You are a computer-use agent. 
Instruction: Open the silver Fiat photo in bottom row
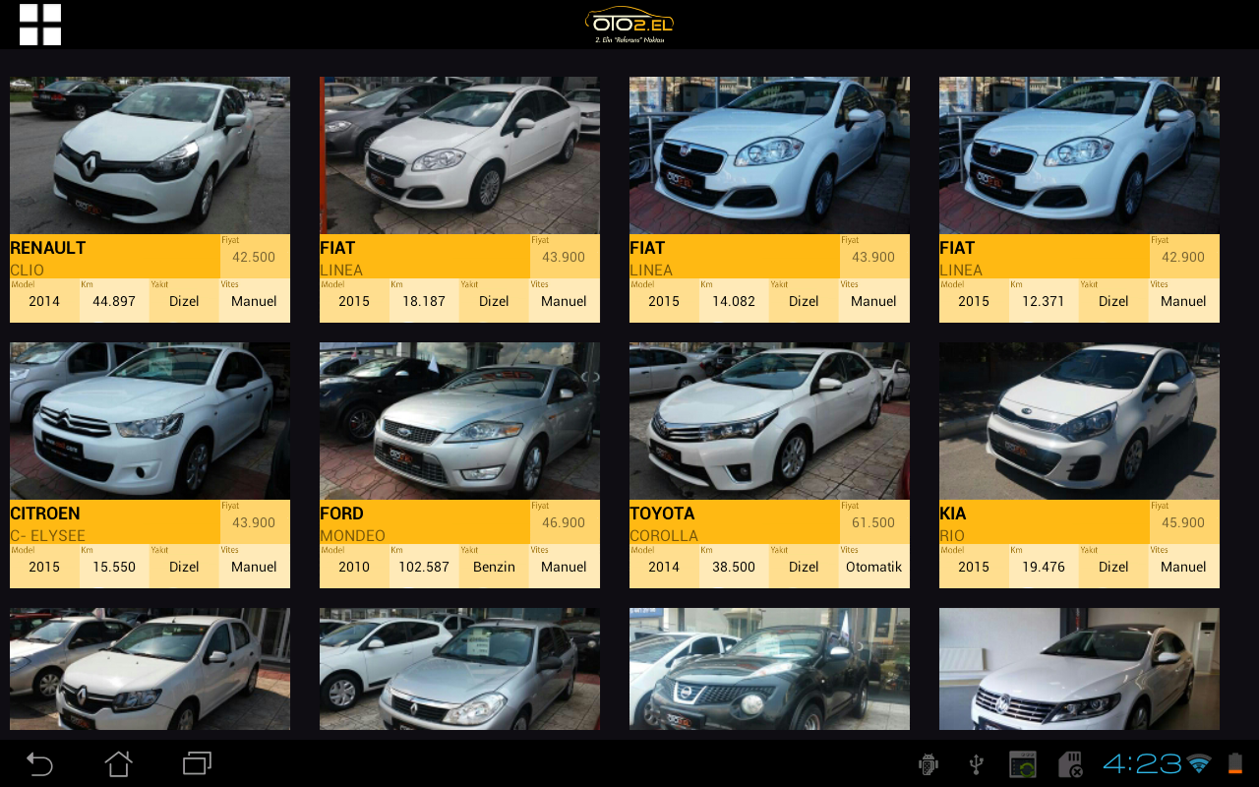tap(459, 669)
